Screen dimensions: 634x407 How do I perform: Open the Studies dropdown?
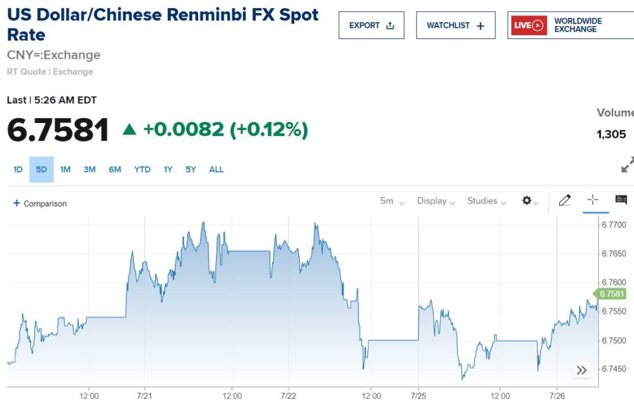(487, 201)
